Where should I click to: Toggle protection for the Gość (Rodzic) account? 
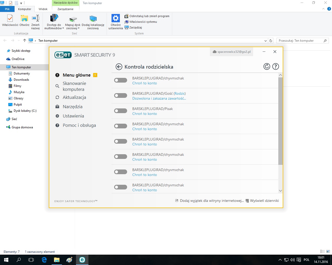point(121,95)
